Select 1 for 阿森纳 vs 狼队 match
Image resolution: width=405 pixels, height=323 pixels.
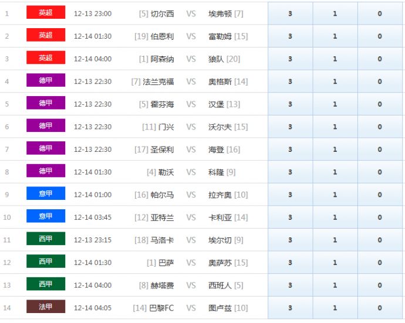335,59
